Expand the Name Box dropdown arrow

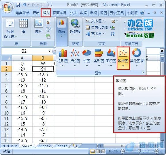[49, 51]
